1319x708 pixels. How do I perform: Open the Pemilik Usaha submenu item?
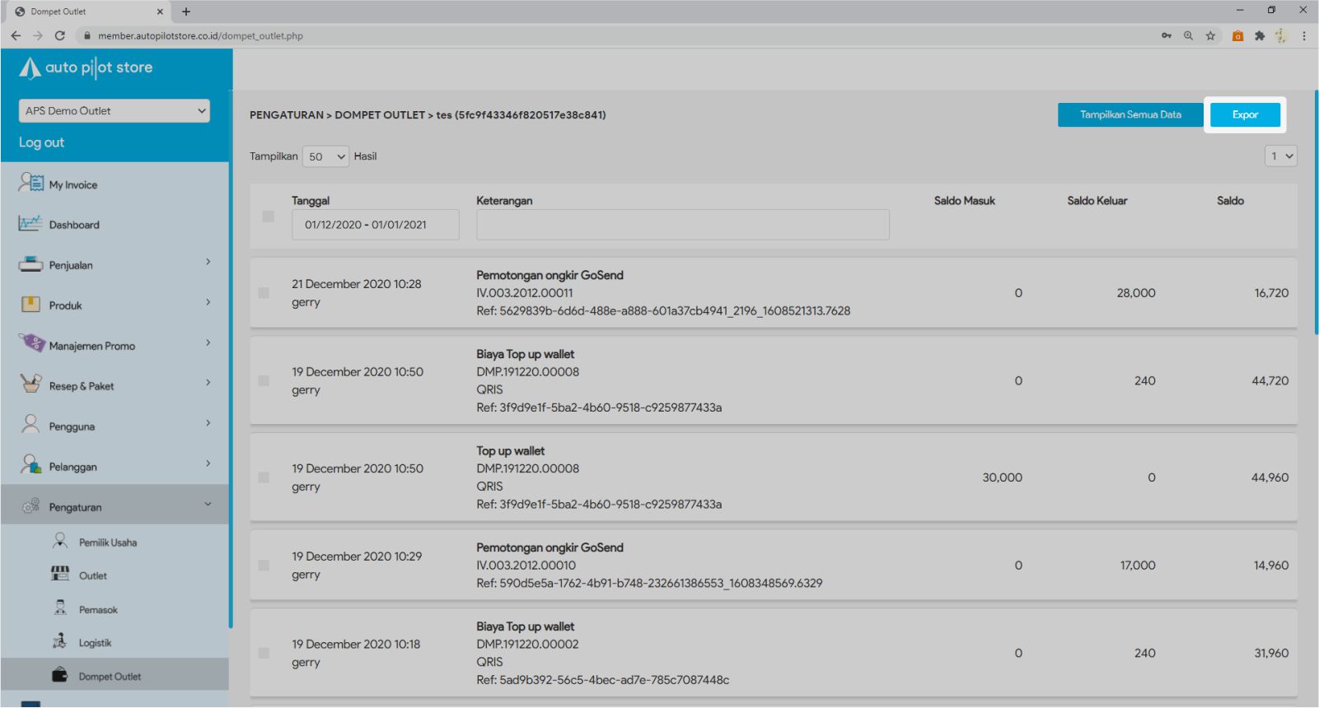click(x=108, y=543)
